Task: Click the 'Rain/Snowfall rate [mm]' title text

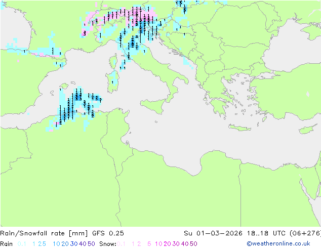Action: coord(44,233)
